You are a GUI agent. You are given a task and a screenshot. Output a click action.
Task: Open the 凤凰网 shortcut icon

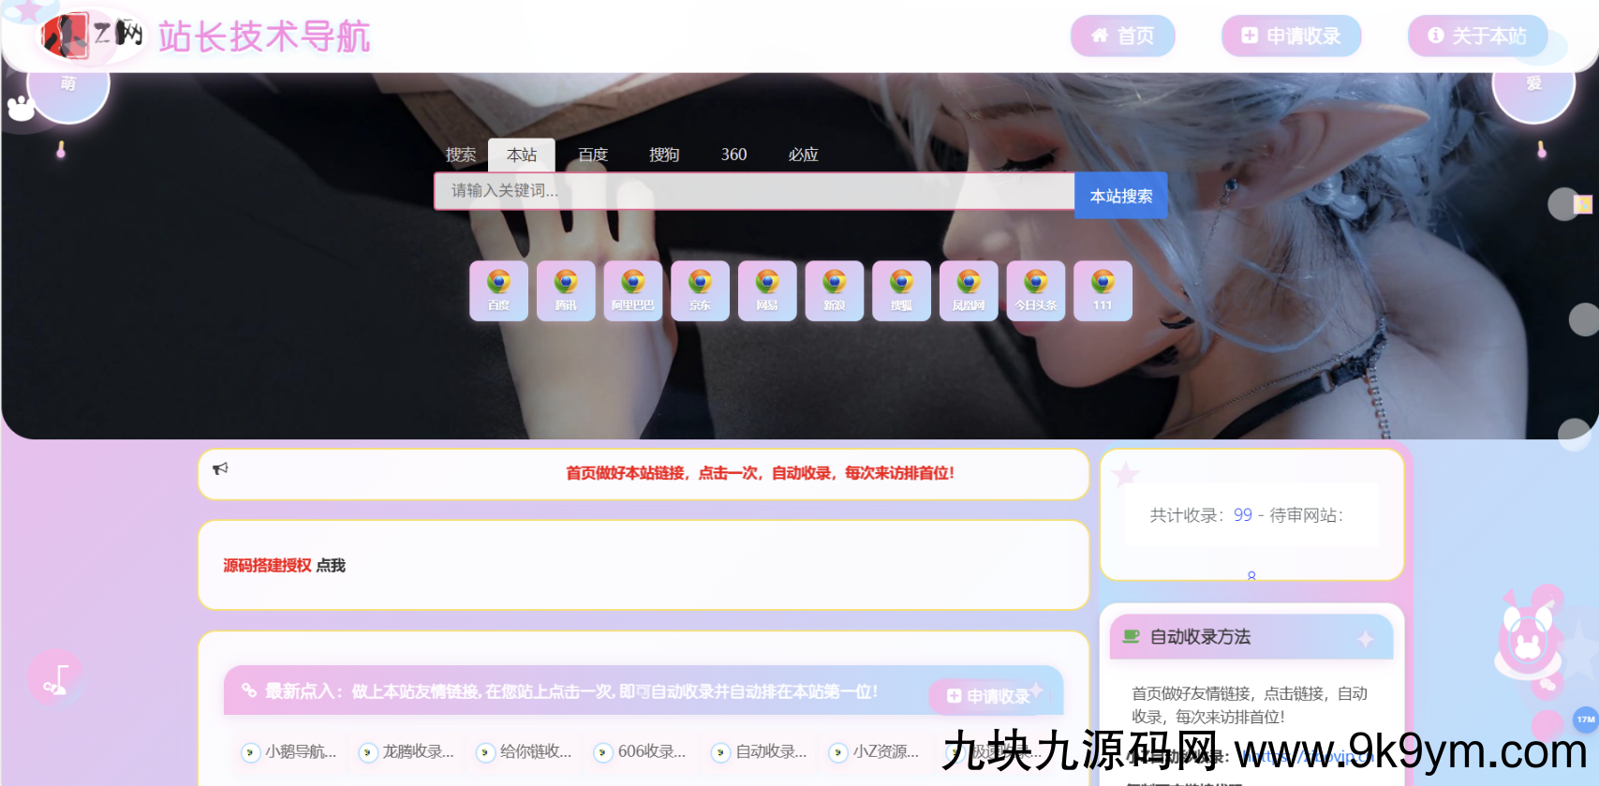pyautogui.click(x=969, y=291)
